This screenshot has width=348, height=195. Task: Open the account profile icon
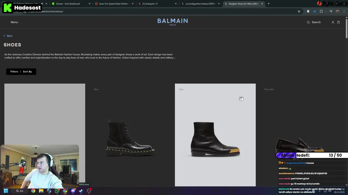point(333,22)
